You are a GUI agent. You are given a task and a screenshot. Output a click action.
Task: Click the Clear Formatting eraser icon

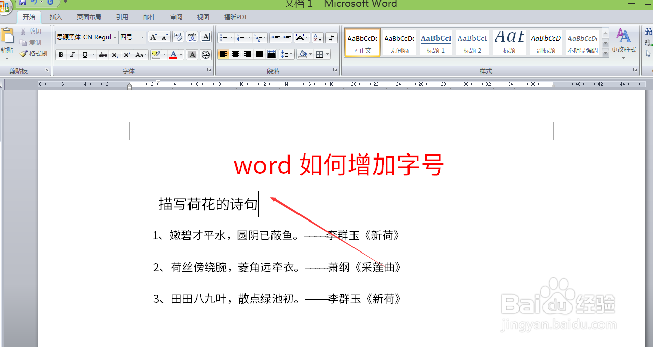point(178,37)
